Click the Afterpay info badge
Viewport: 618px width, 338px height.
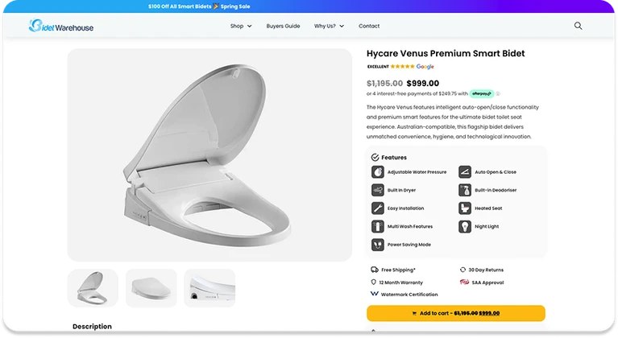tap(482, 93)
